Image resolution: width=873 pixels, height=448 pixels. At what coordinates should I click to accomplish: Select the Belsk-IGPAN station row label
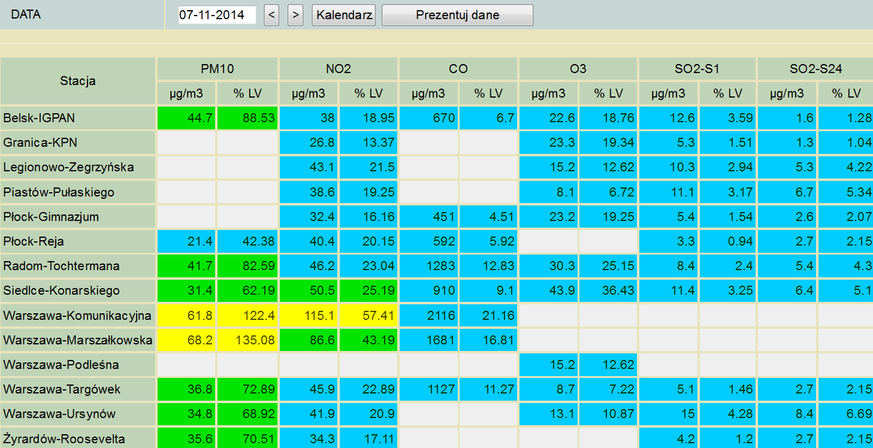pyautogui.click(x=78, y=118)
